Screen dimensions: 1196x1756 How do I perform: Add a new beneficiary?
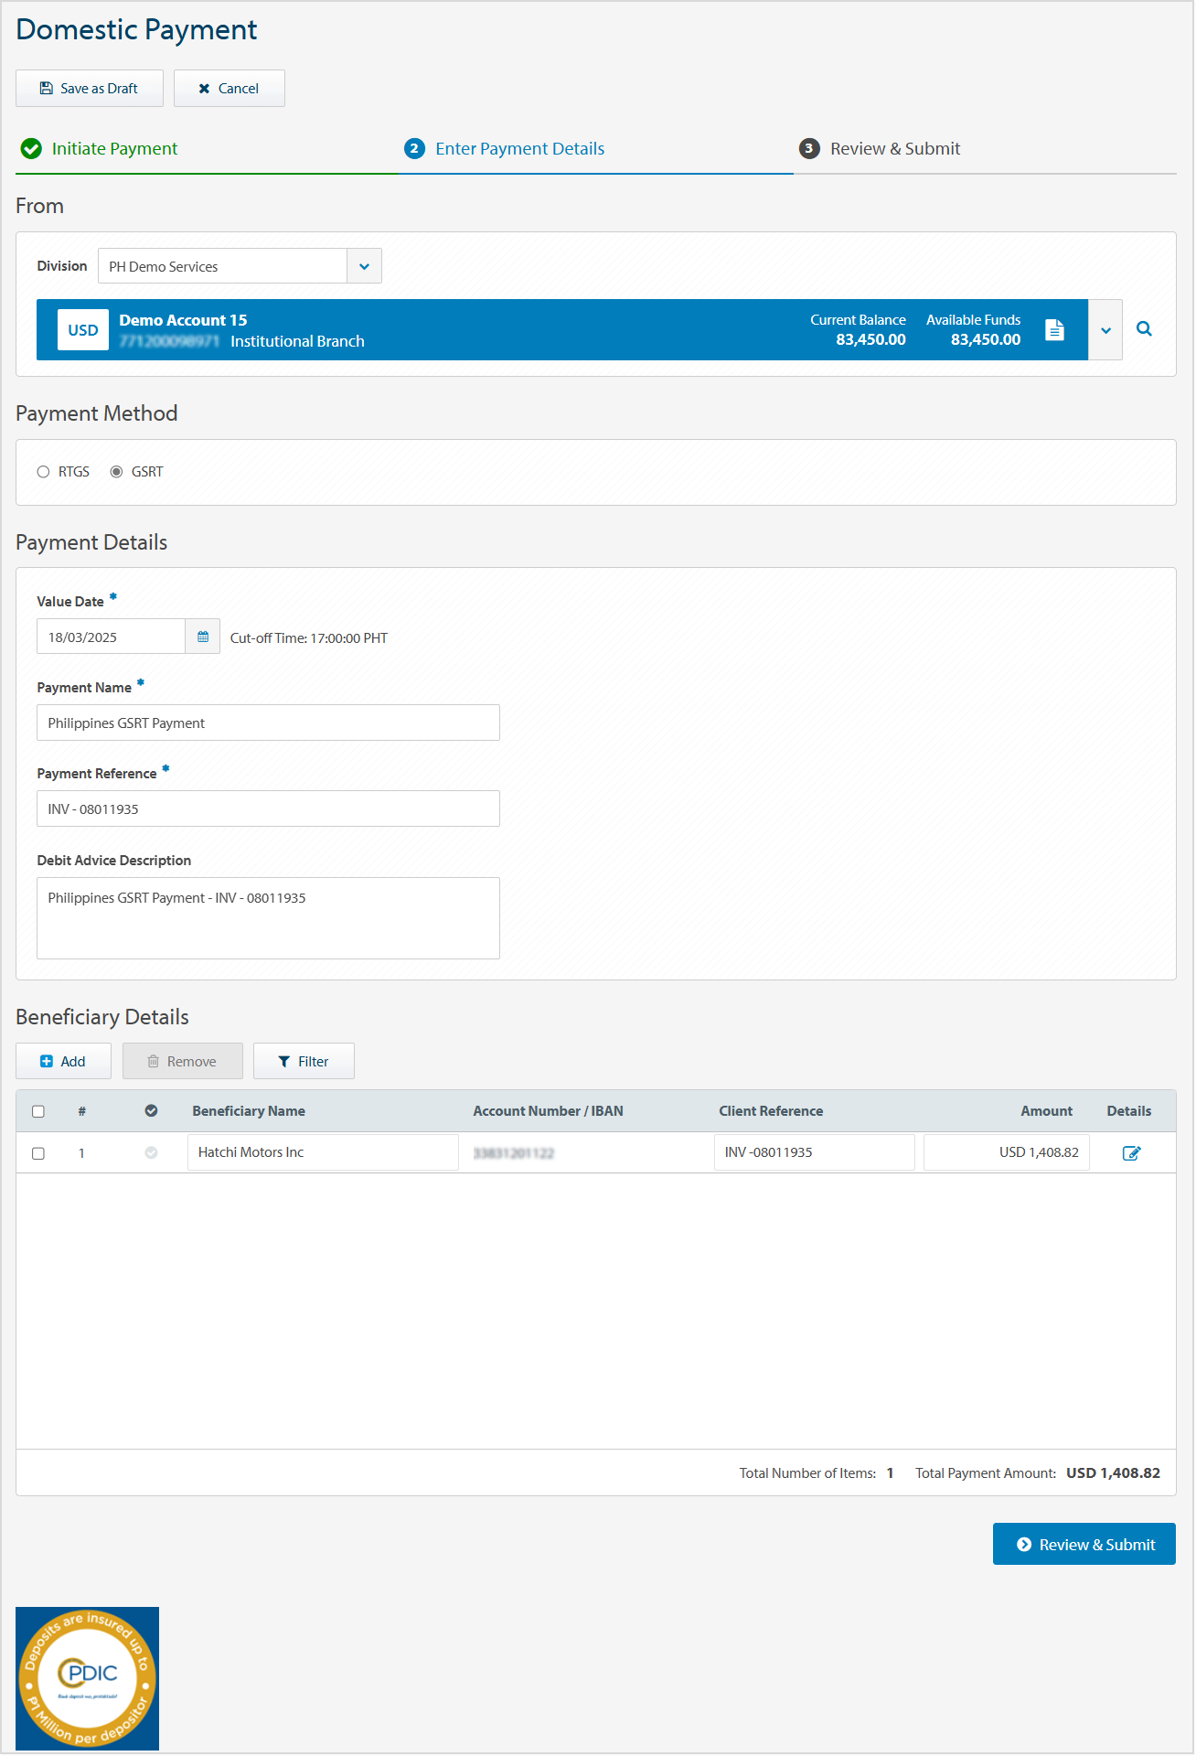(x=63, y=1062)
